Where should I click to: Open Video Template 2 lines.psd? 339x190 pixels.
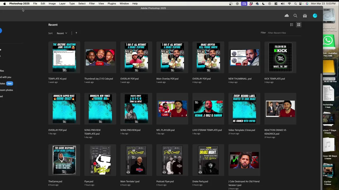coord(244,109)
